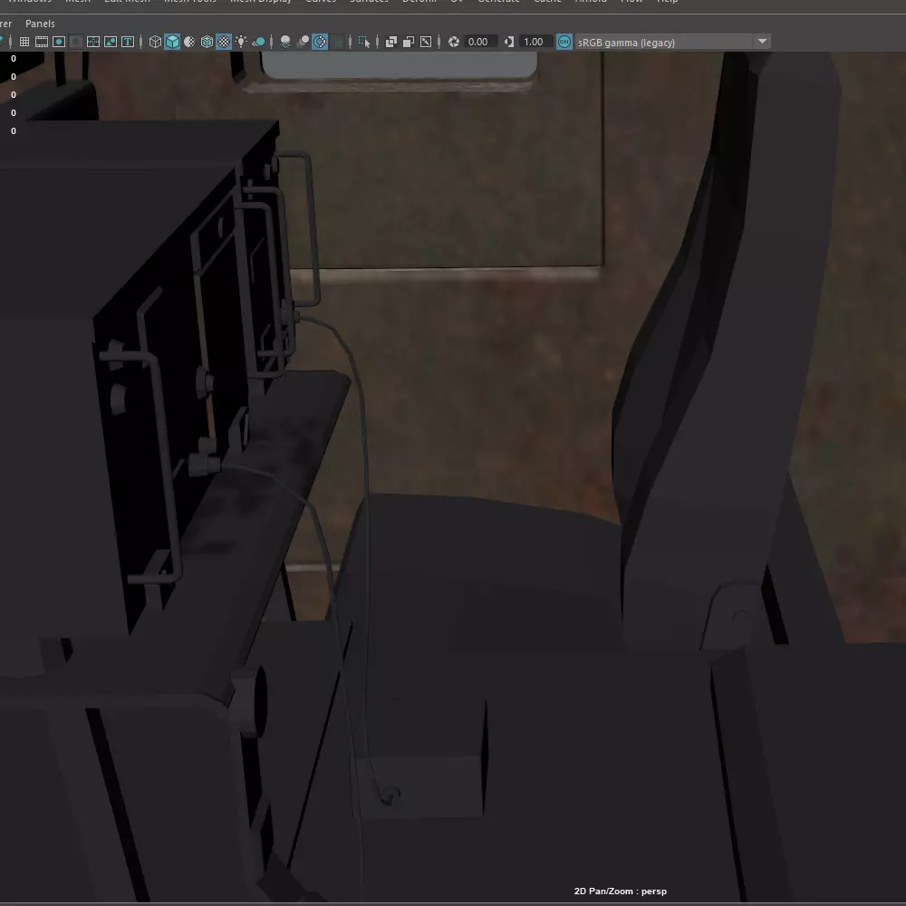Viewport: 906px width, 906px height.
Task: Click the Exposure aperture icon
Action: coord(454,42)
